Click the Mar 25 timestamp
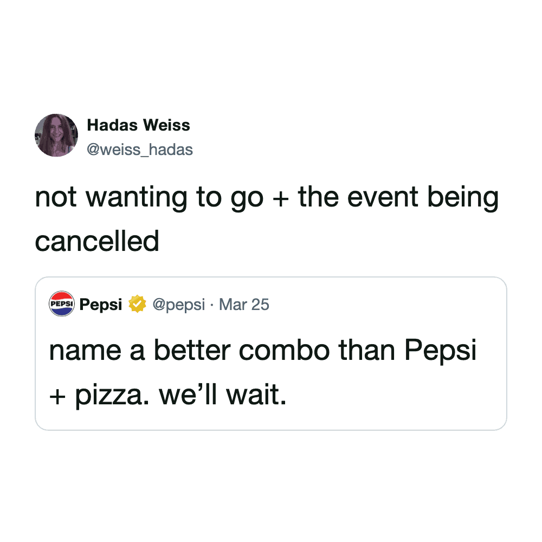 click(244, 305)
